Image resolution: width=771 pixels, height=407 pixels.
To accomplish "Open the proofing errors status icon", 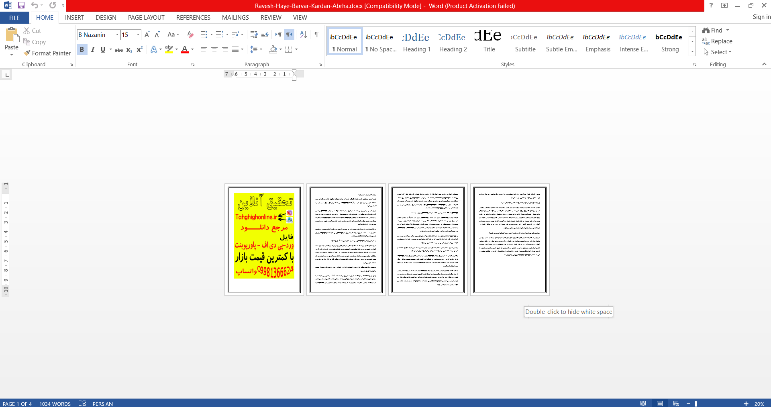I will (x=82, y=403).
